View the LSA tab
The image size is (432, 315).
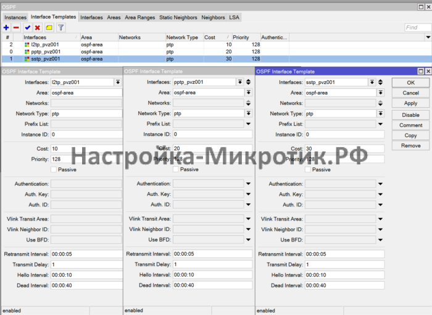pos(234,17)
